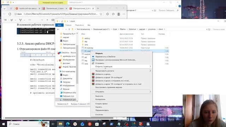Choose Удалить in the context menu
The width and height of the screenshot is (226, 127).
pos(99,107)
